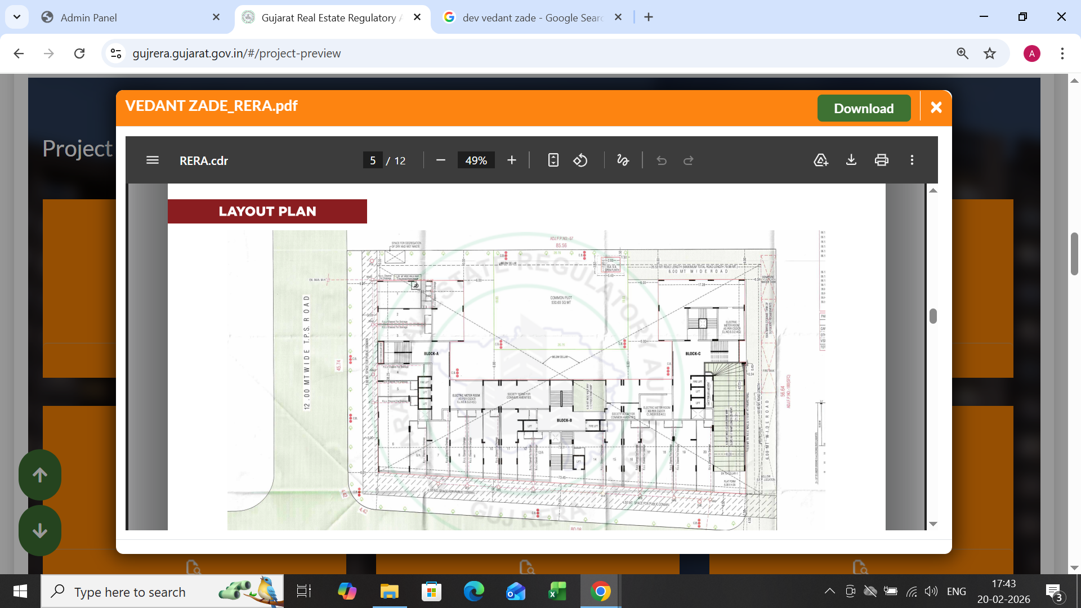The image size is (1081, 608).
Task: Open the PDF viewer more actions menu
Action: (912, 160)
